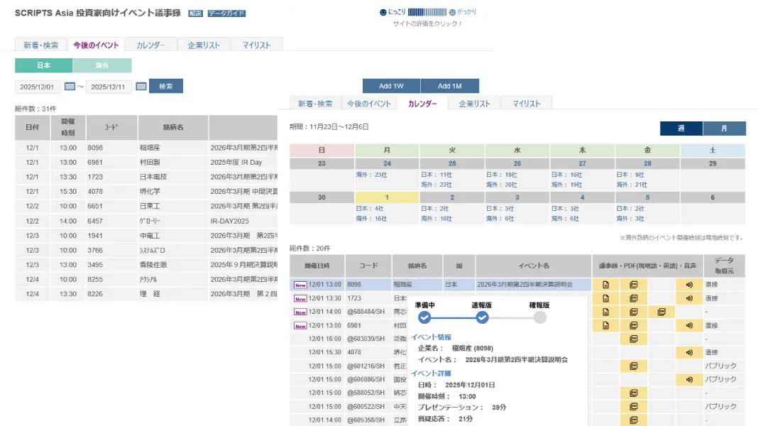Select the active 今後のイベント tab

[x=96, y=45]
